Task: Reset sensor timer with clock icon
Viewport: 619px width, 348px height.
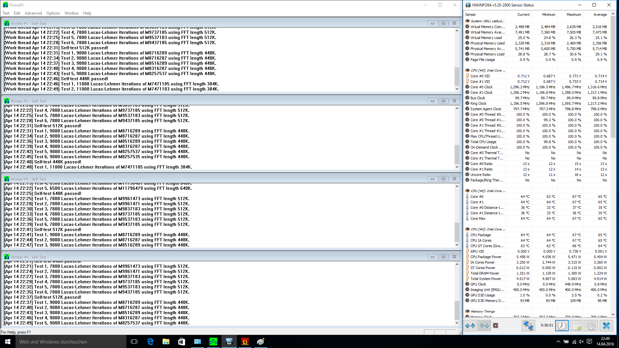Action: 562,326
